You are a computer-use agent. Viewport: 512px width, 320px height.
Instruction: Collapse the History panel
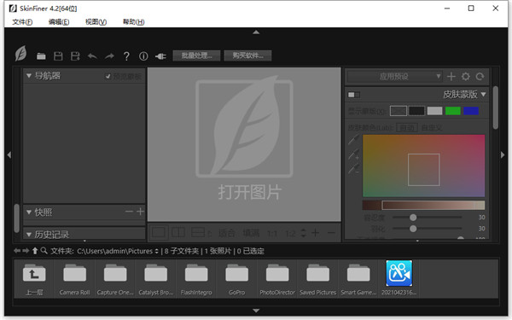[x=29, y=235]
